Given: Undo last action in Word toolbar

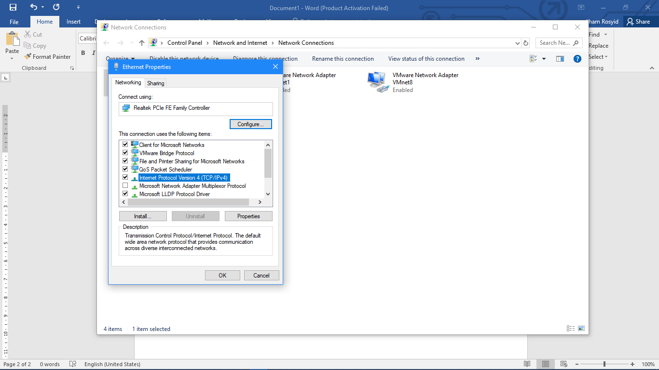Looking at the screenshot, I should pyautogui.click(x=33, y=7).
